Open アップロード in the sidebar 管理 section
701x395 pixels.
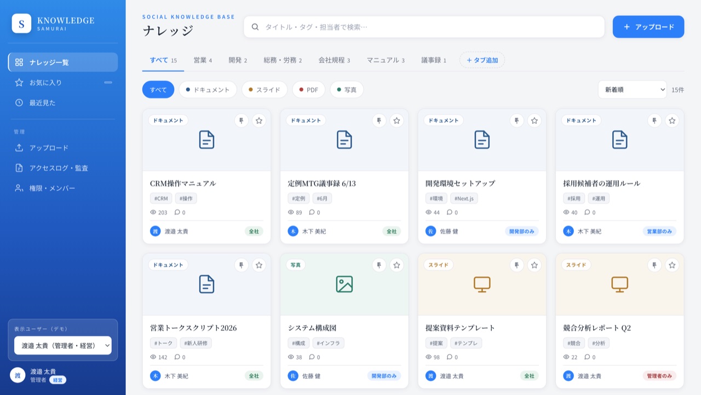[63, 148]
